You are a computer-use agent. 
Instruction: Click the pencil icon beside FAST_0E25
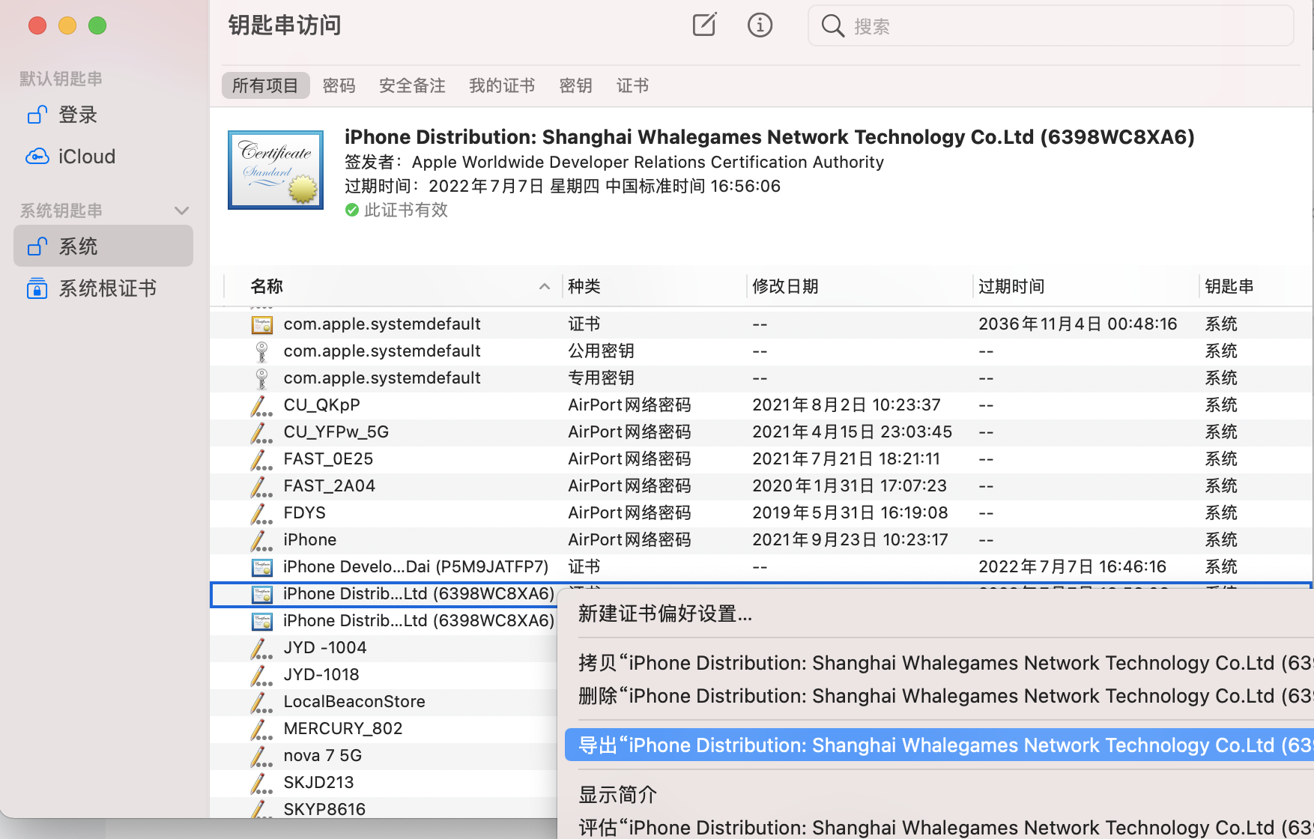click(261, 459)
